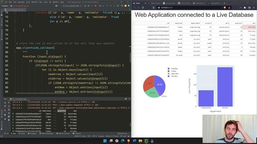
Task: Open the run configuration dropdown
Action: (x=72, y=6)
